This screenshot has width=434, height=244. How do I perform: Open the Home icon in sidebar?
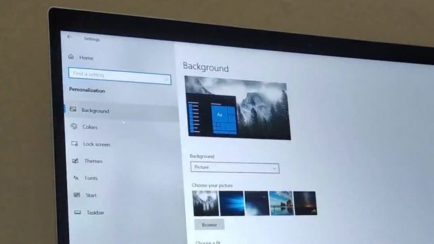(71, 57)
